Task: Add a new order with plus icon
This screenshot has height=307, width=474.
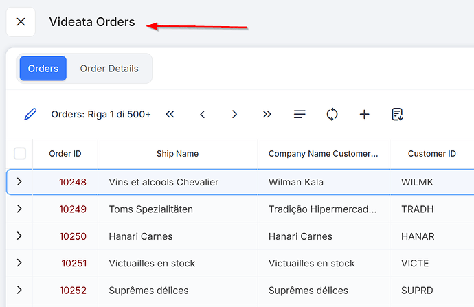Action: (x=364, y=114)
